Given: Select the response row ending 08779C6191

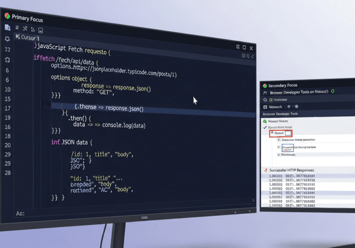Looking at the screenshot, I should click(308, 184).
